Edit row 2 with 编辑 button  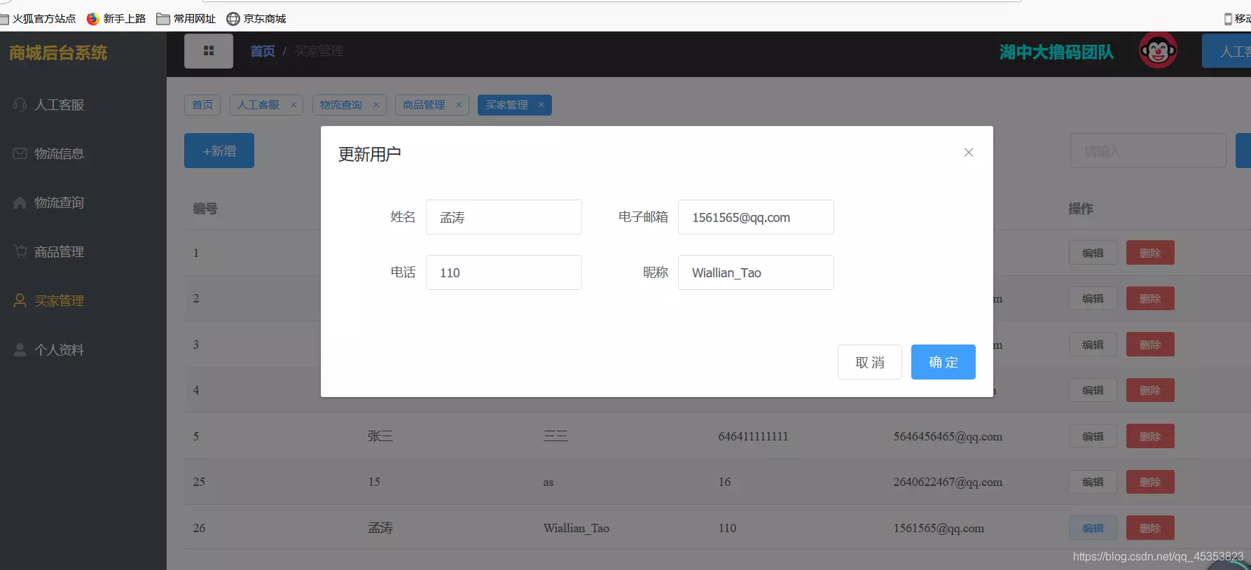click(1093, 298)
